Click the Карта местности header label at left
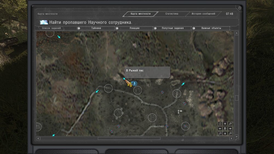 [x=47, y=14]
